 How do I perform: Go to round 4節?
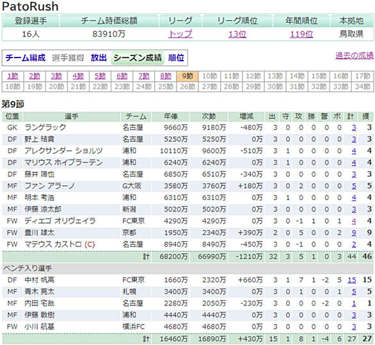tap(78, 76)
